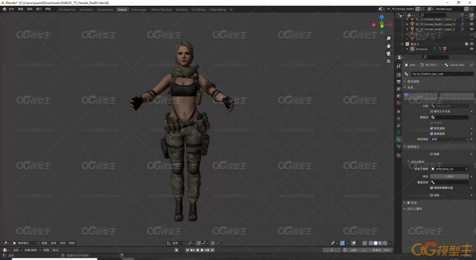Click the outliner filter funnel icon
Viewport: 476px width, 260px height.
(462, 15)
